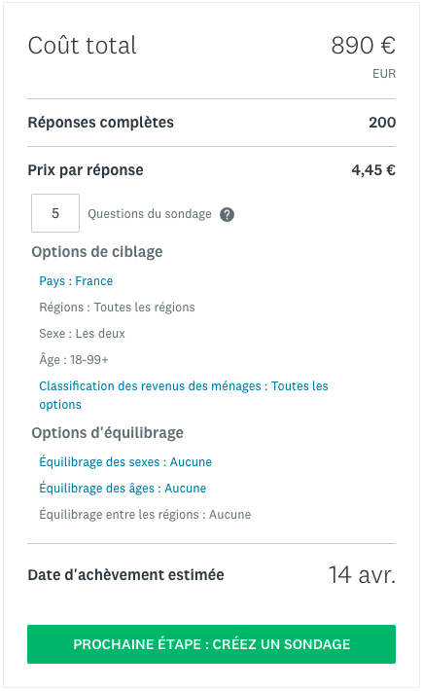The image size is (423, 691).
Task: Open Équilibrage des sexes : Aucune link
Action: click(125, 462)
